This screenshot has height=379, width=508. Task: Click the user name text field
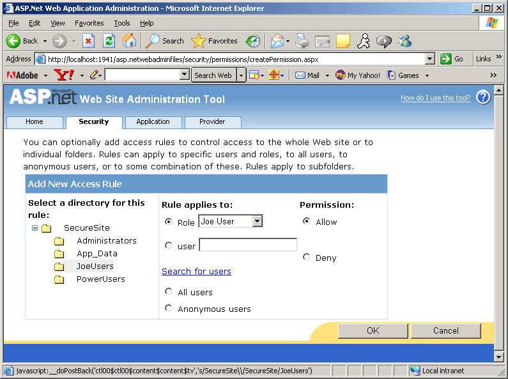coord(248,245)
